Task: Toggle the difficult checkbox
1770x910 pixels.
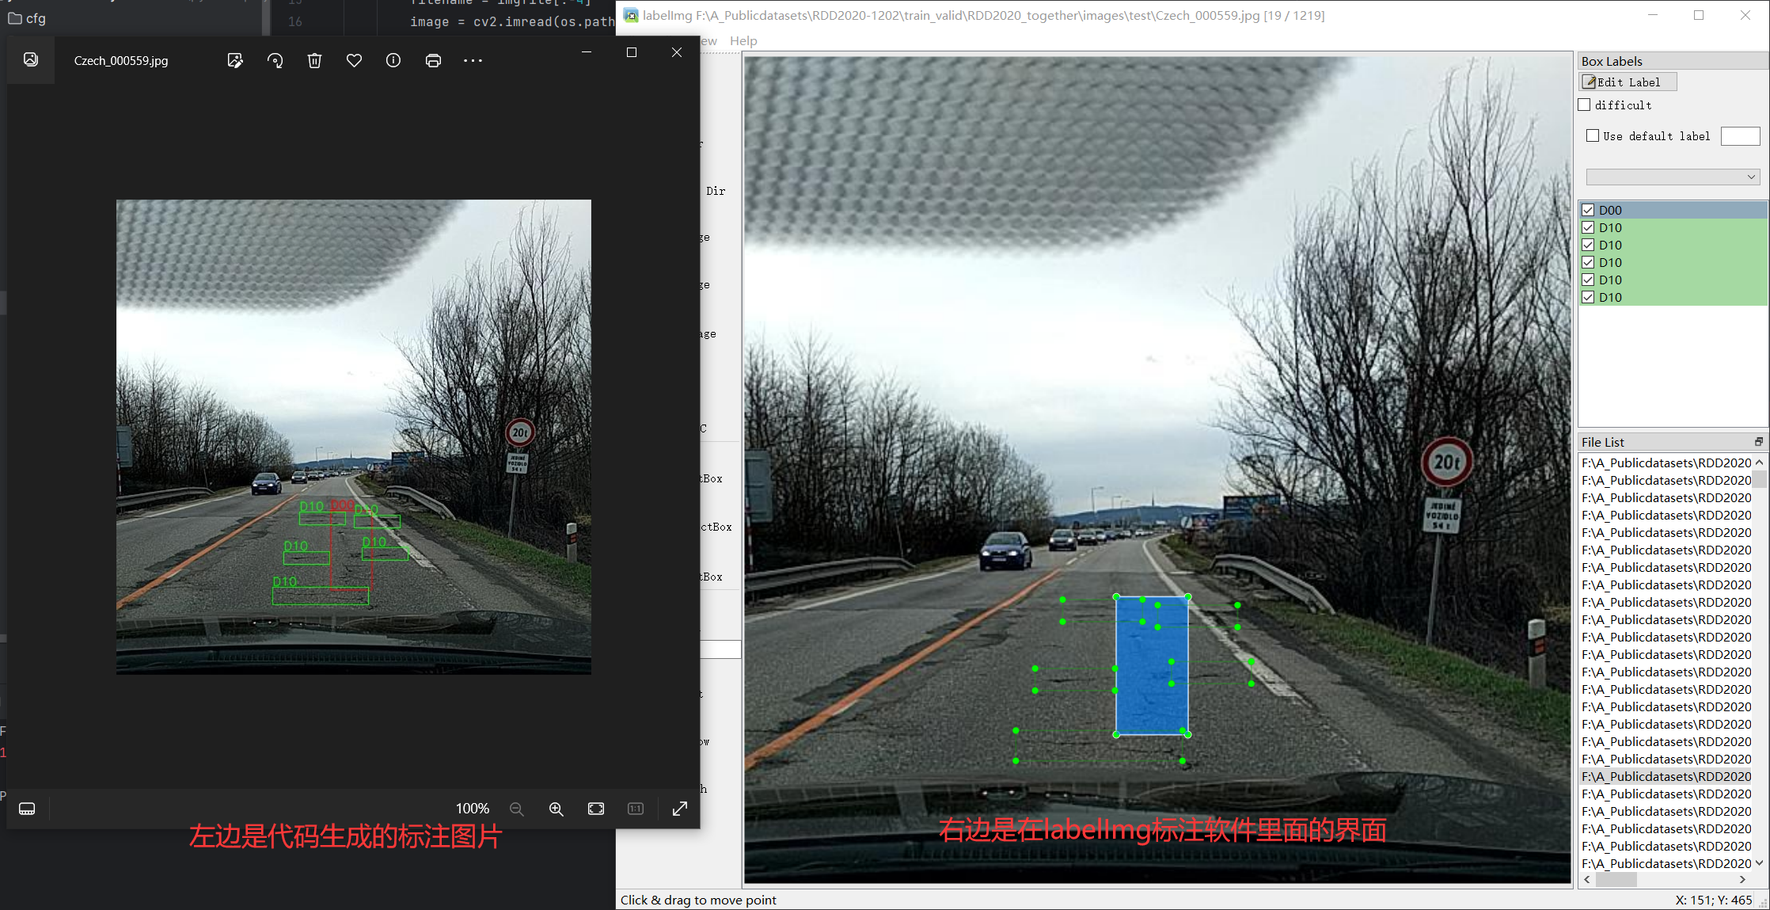Action: (1584, 105)
